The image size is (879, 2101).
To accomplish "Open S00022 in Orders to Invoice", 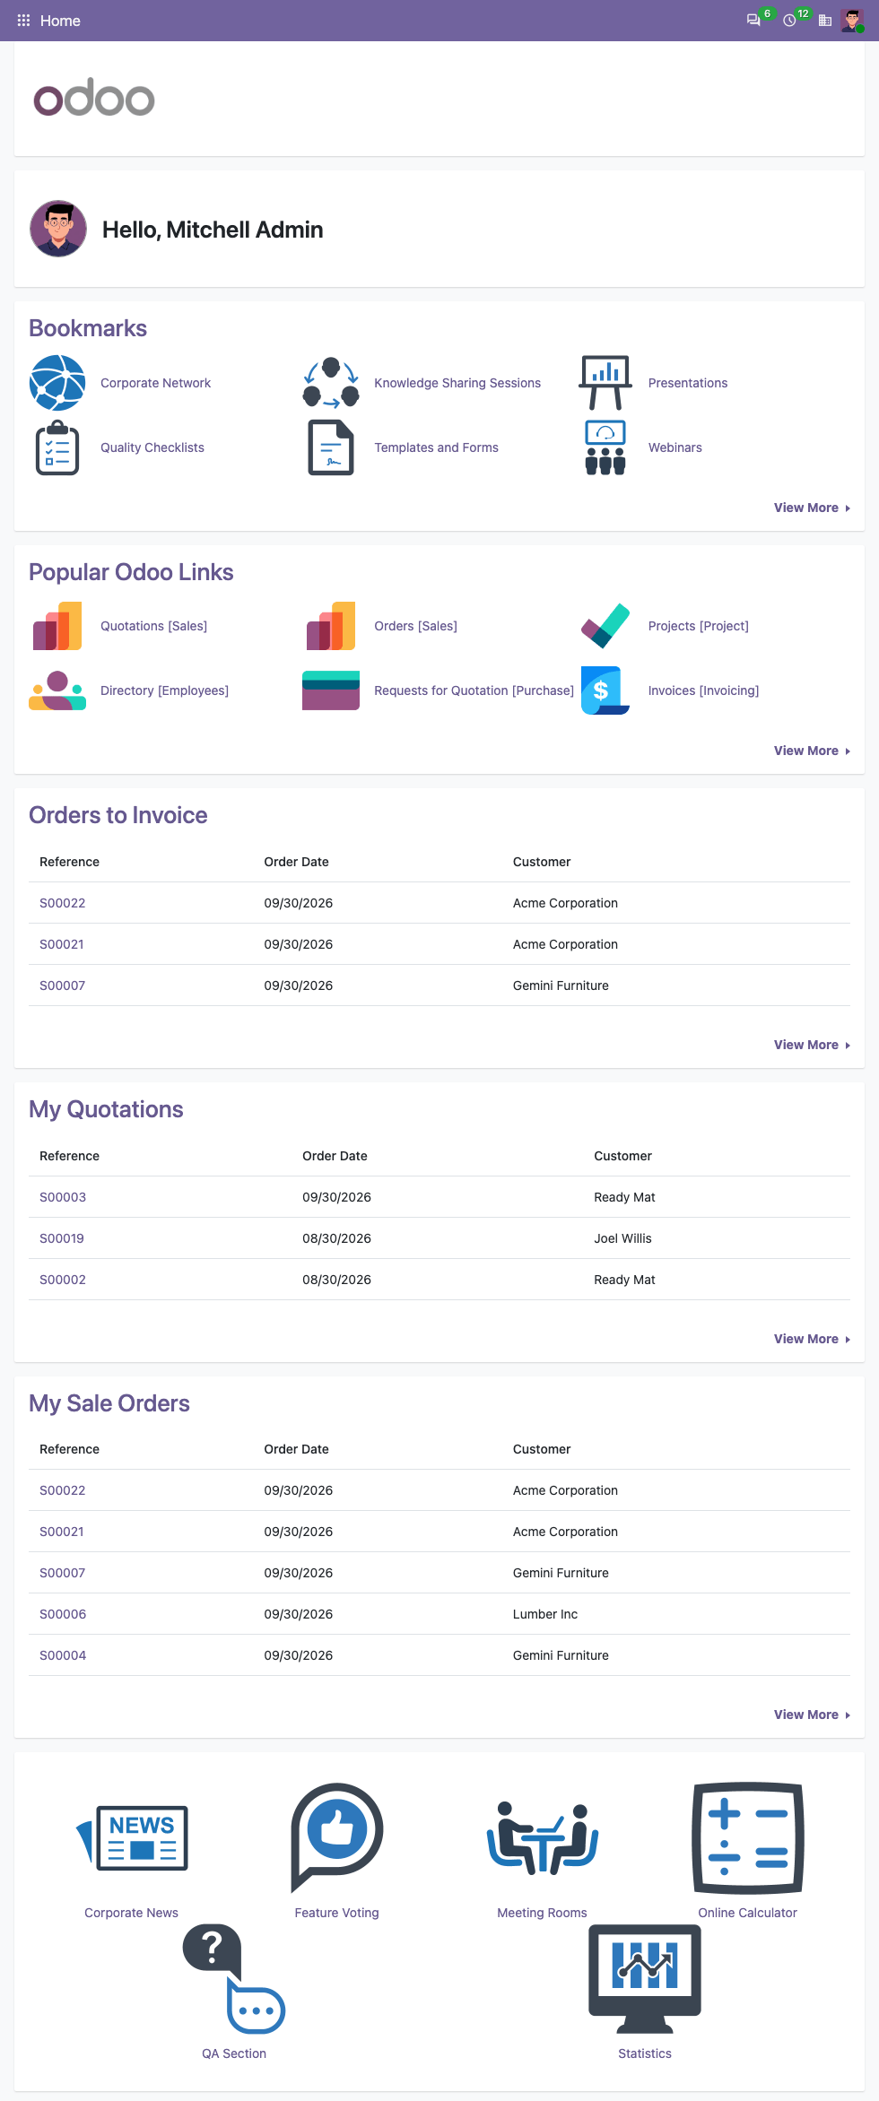I will coord(63,903).
